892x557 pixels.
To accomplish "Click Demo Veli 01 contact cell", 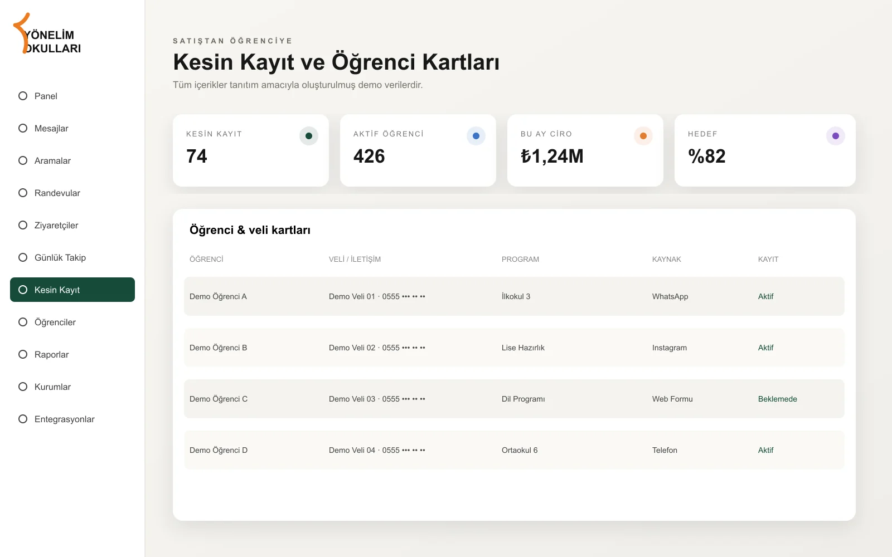I will click(377, 296).
